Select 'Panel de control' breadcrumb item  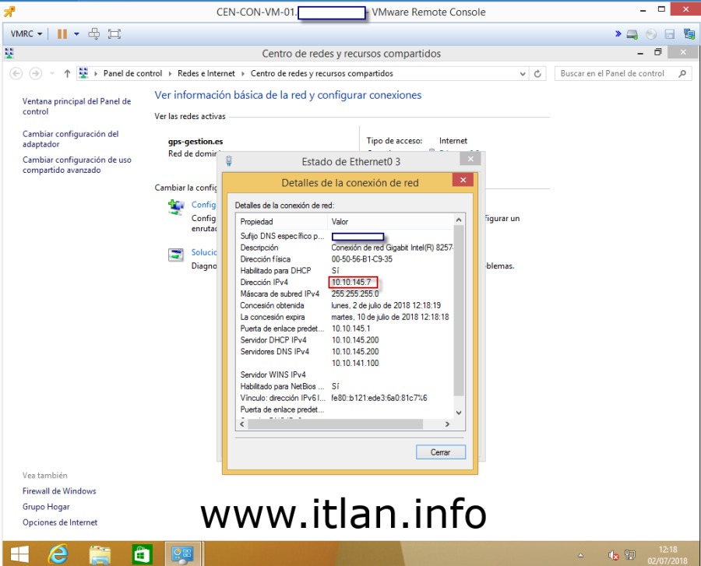[x=132, y=74]
